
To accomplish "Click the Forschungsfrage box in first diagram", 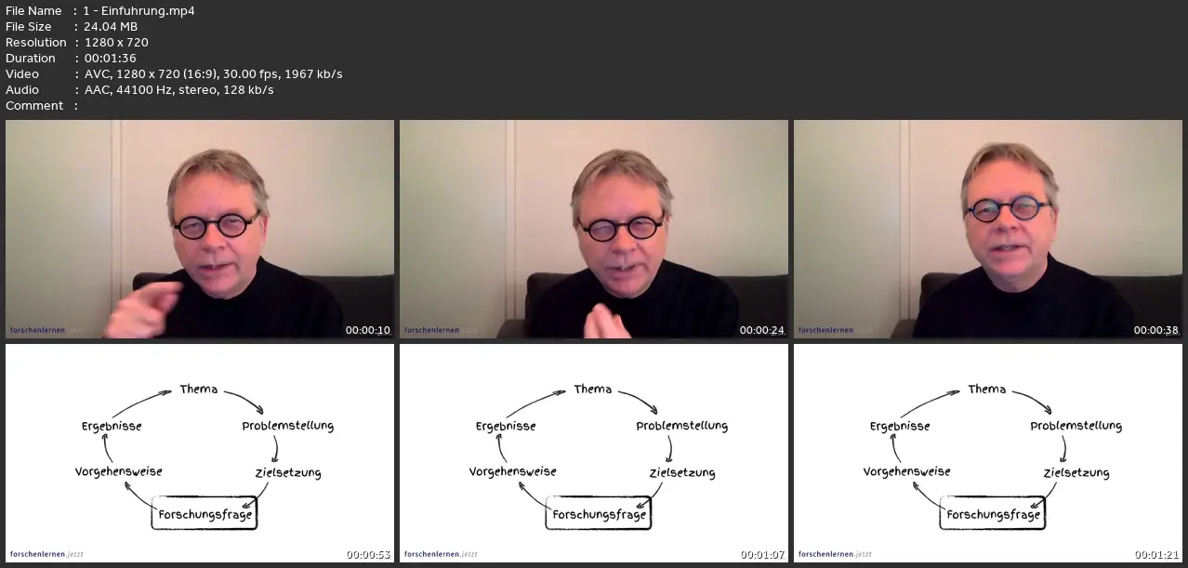I will [x=205, y=513].
